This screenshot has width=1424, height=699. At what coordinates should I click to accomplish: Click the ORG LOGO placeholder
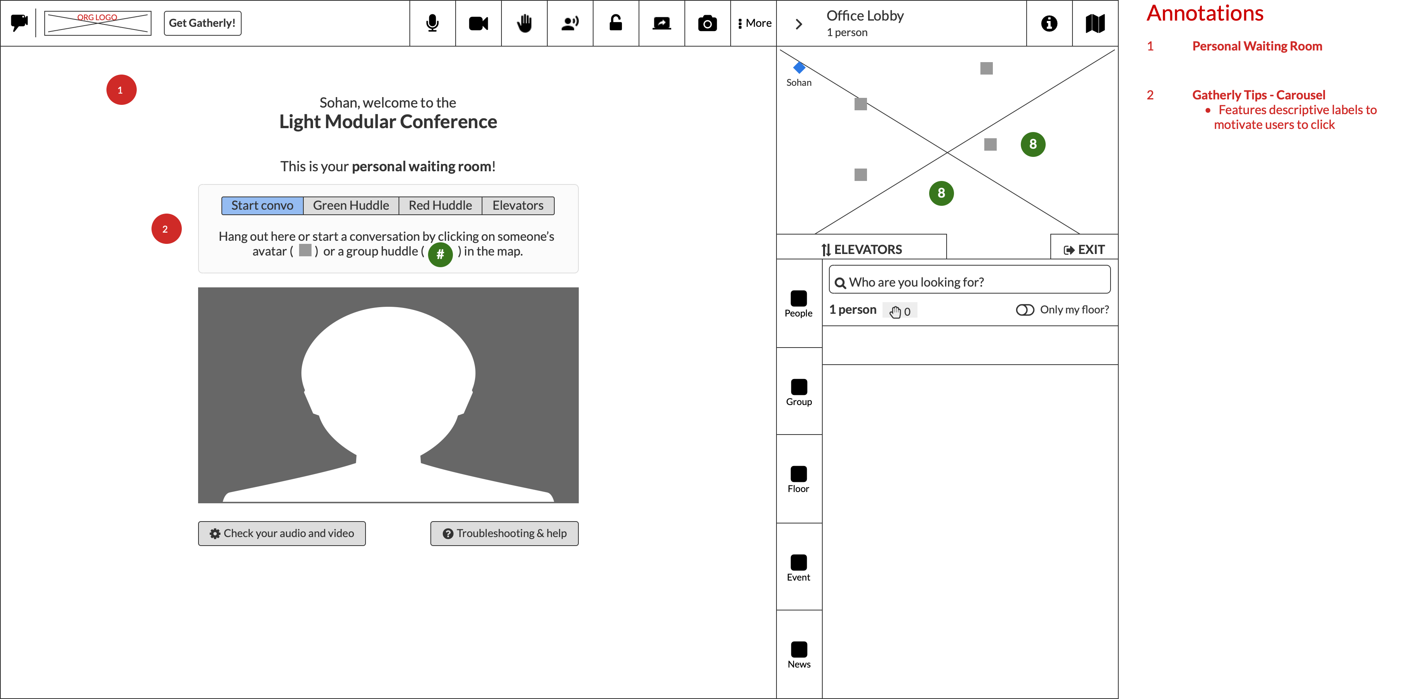pos(98,23)
